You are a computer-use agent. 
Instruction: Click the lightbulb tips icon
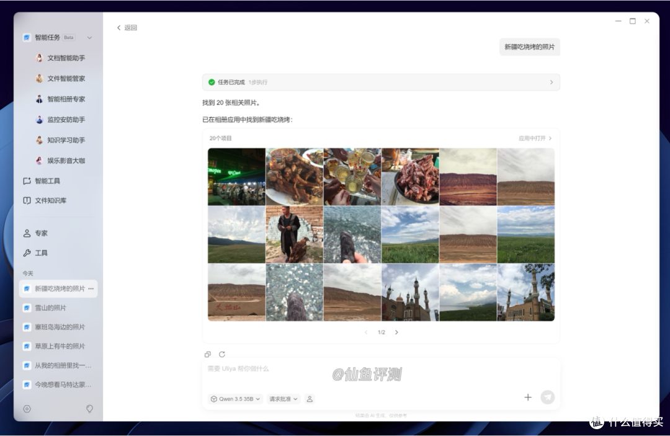pyautogui.click(x=89, y=409)
